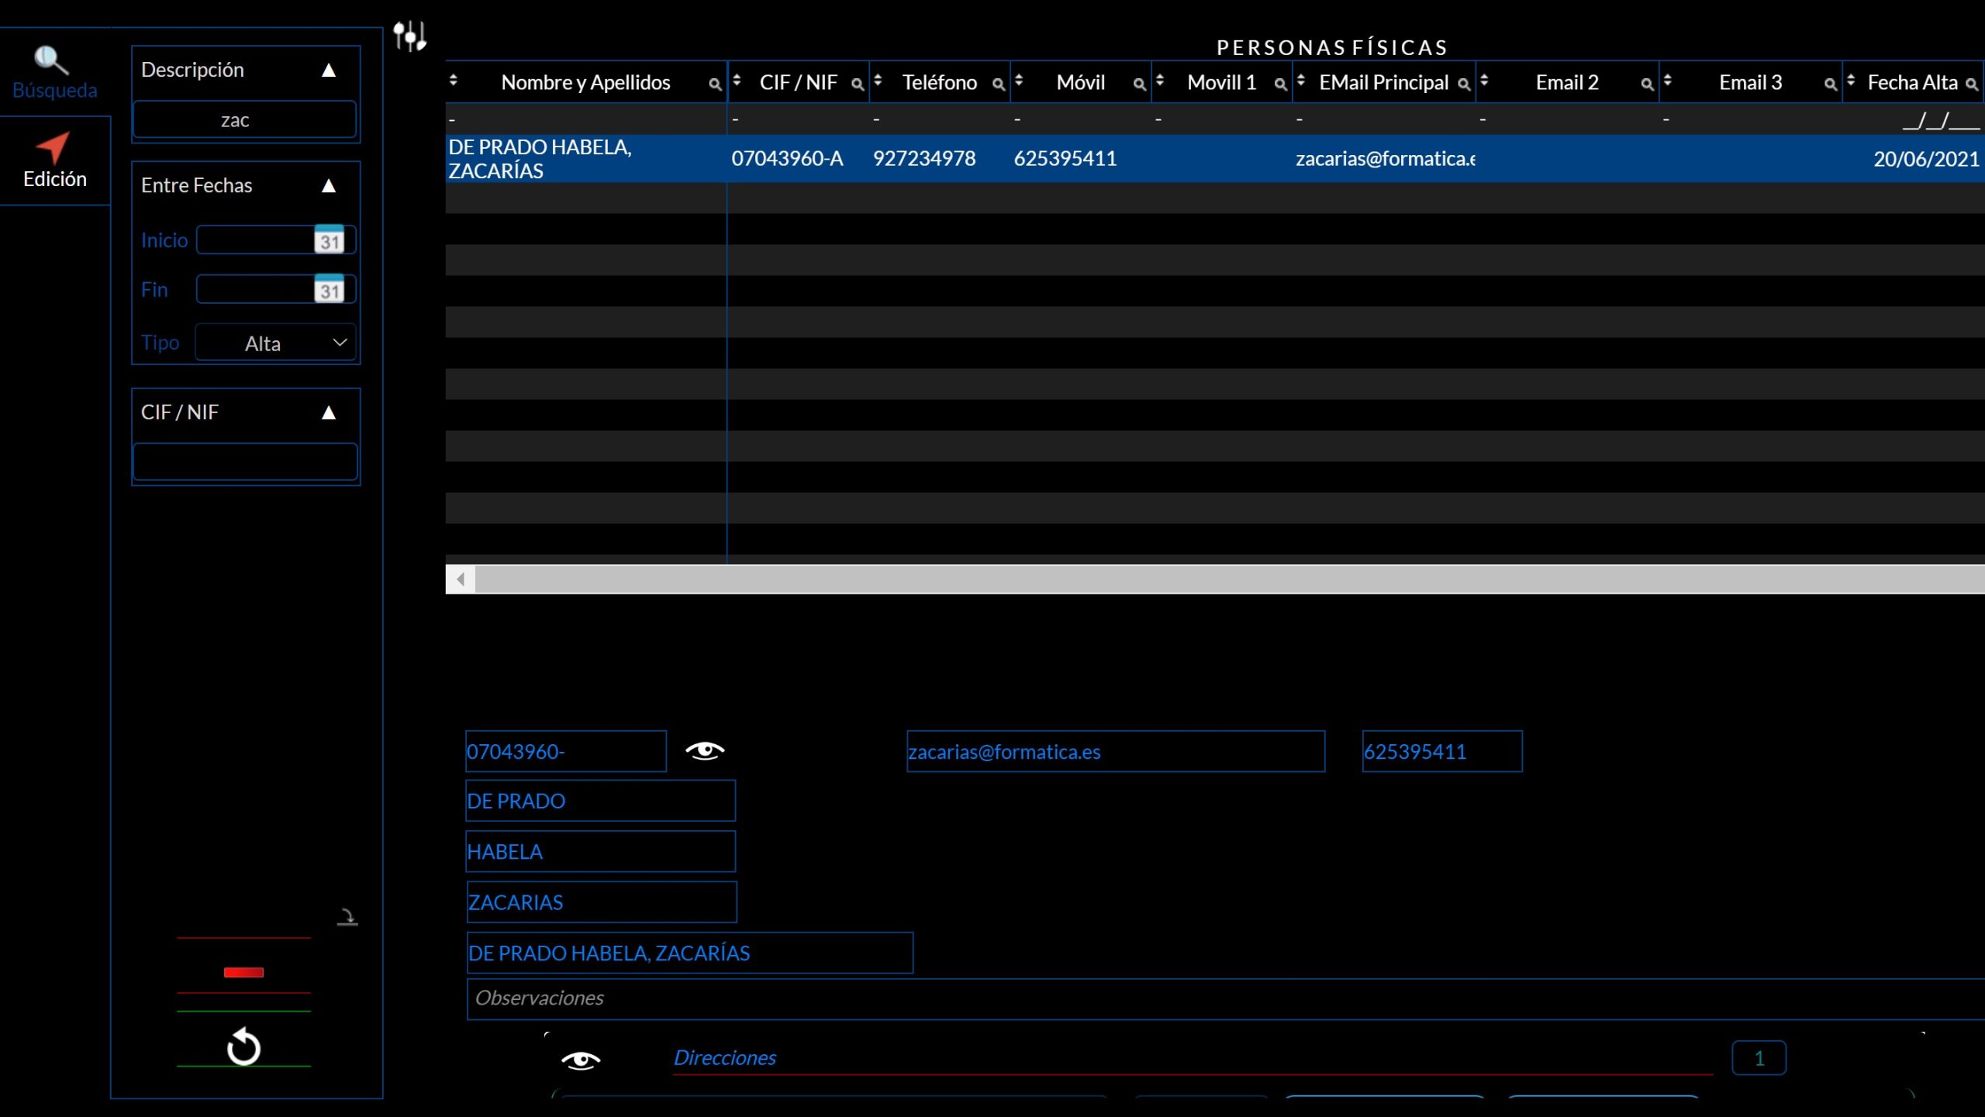Select the DE PRADO HABELA, ZACARÍAS row
1985x1117 pixels.
click(1214, 159)
